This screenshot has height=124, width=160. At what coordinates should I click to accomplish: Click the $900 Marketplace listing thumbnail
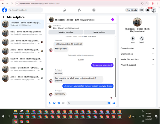[50, 27]
